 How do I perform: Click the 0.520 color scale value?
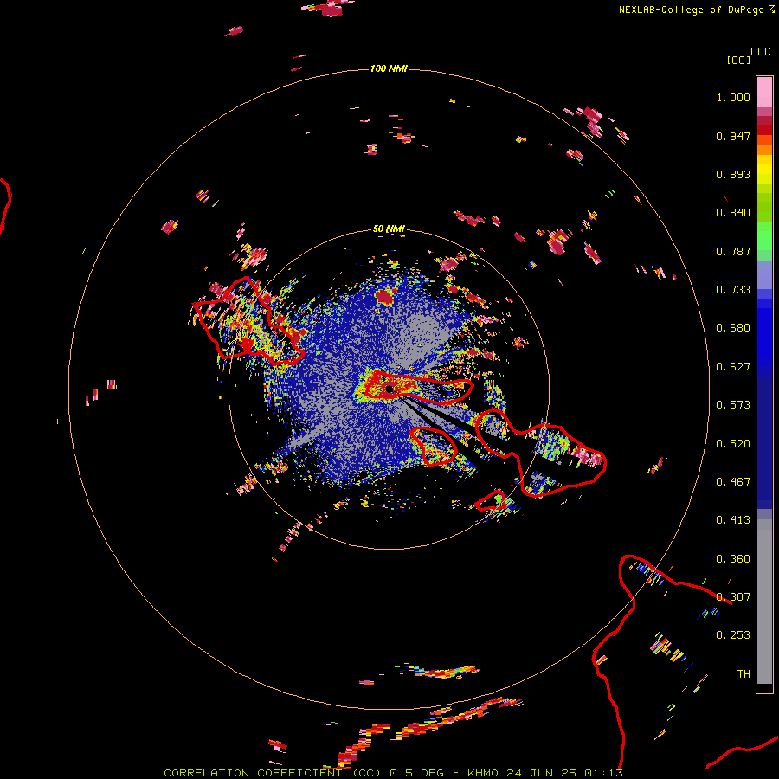(733, 444)
